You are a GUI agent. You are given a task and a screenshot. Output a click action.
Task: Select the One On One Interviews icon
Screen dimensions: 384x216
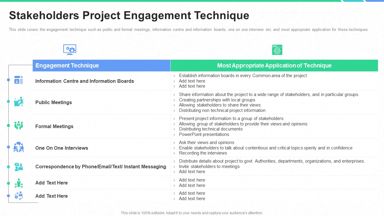click(x=19, y=147)
